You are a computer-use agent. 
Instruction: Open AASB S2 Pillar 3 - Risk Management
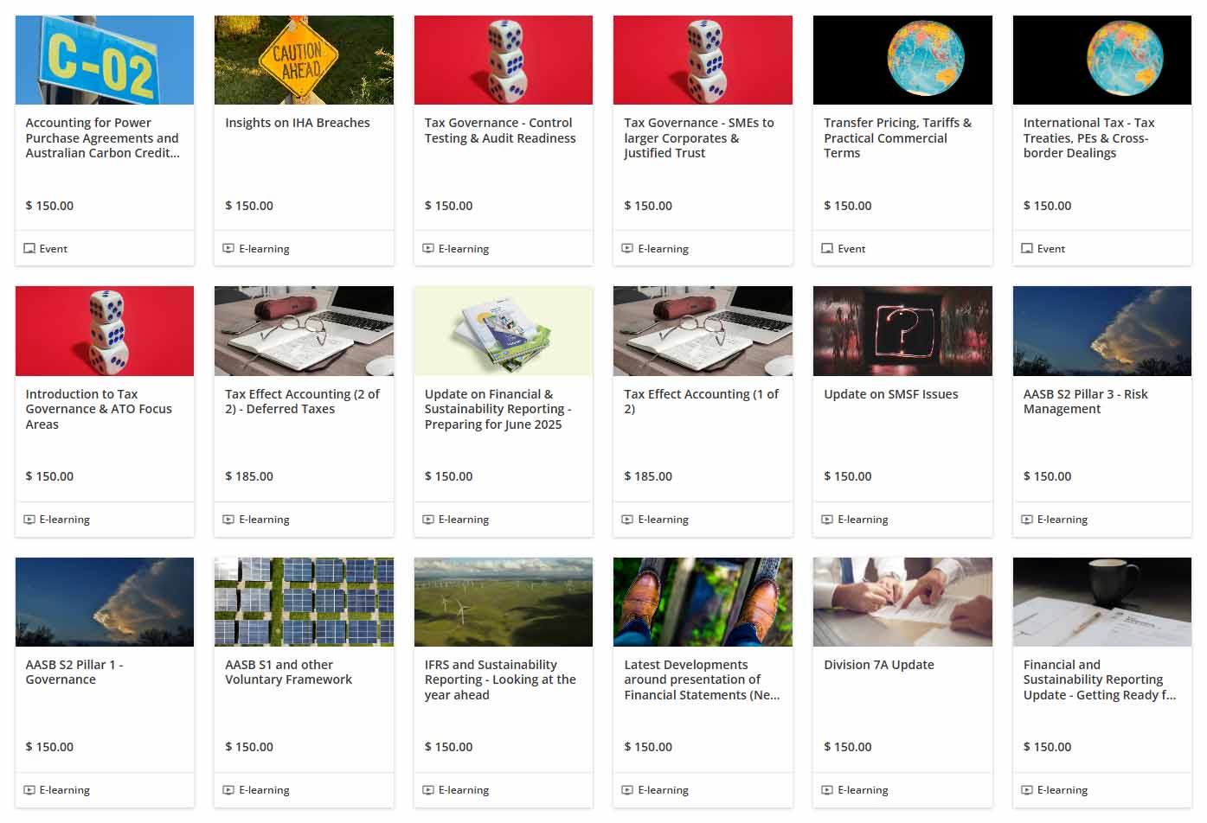point(1086,401)
